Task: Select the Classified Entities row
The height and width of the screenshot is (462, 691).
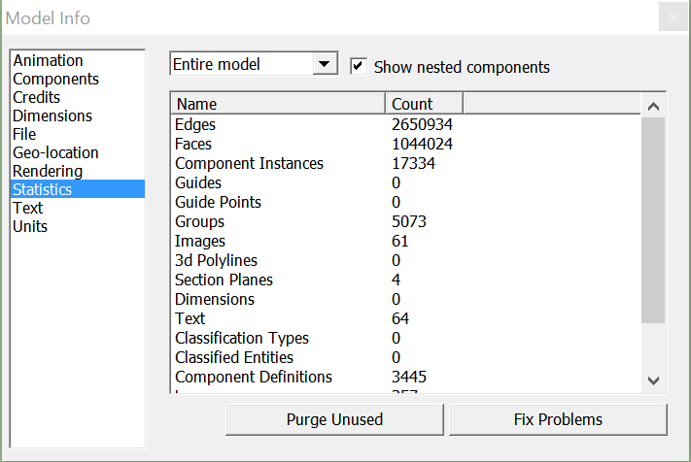Action: (405, 357)
